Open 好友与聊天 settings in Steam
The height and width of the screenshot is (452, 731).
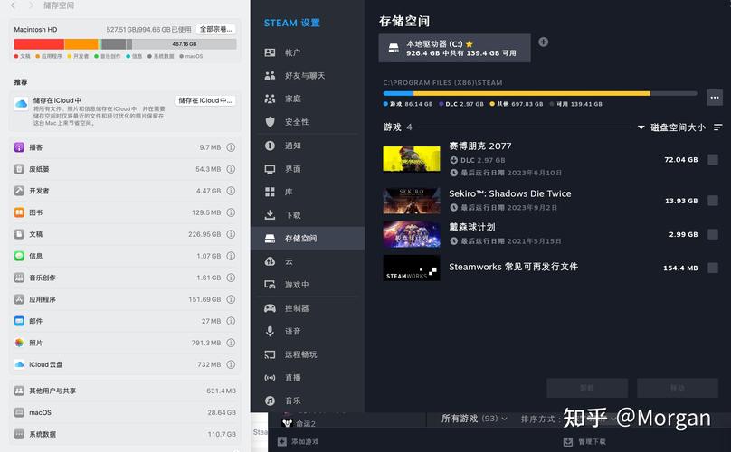click(x=308, y=76)
